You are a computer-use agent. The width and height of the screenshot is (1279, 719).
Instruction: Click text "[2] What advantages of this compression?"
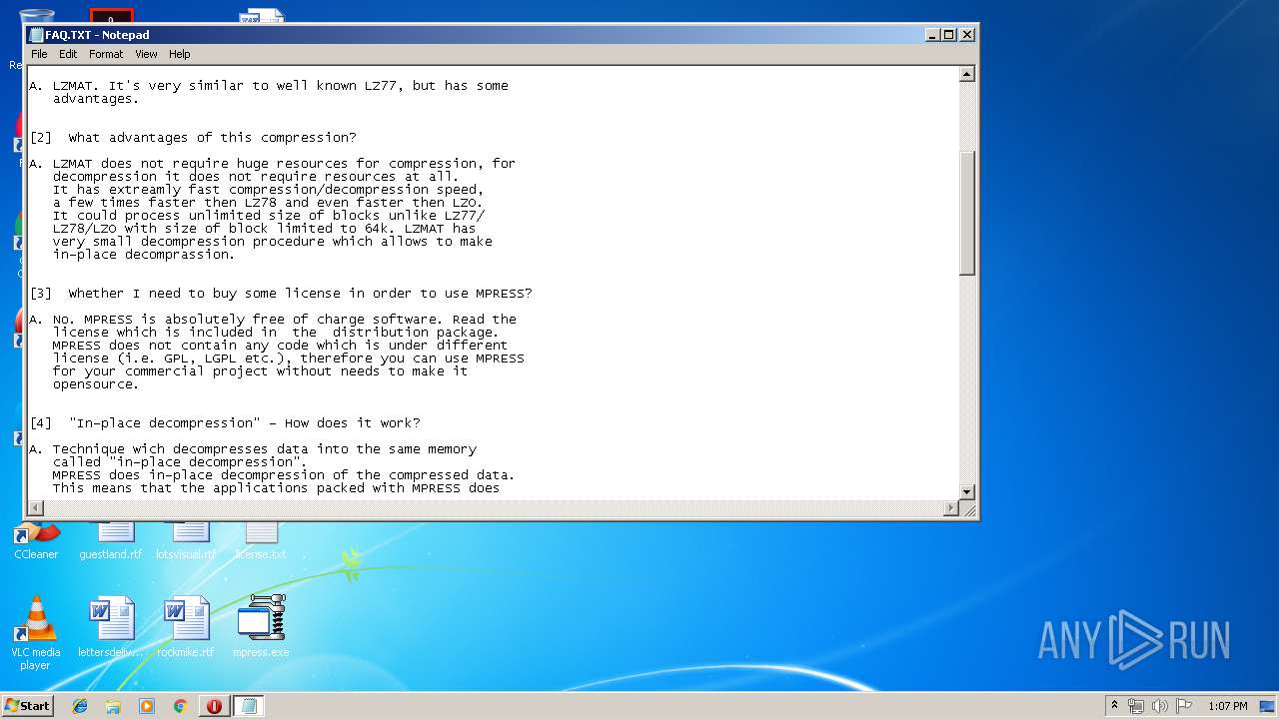pos(193,138)
